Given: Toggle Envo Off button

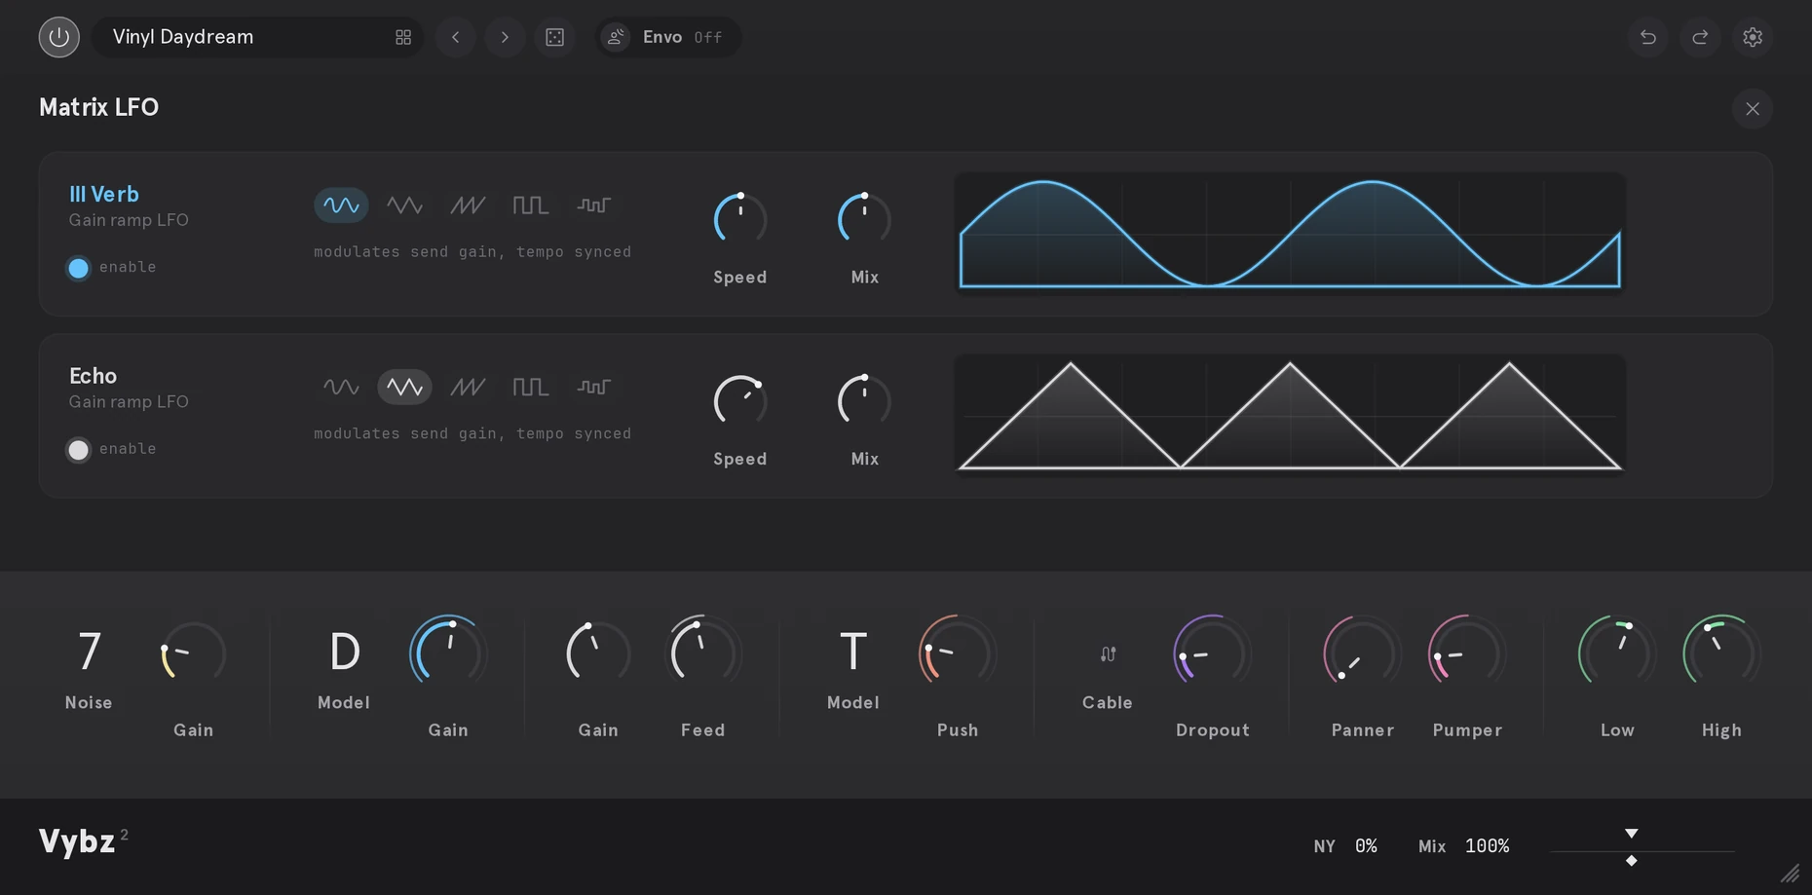Looking at the screenshot, I should [667, 37].
